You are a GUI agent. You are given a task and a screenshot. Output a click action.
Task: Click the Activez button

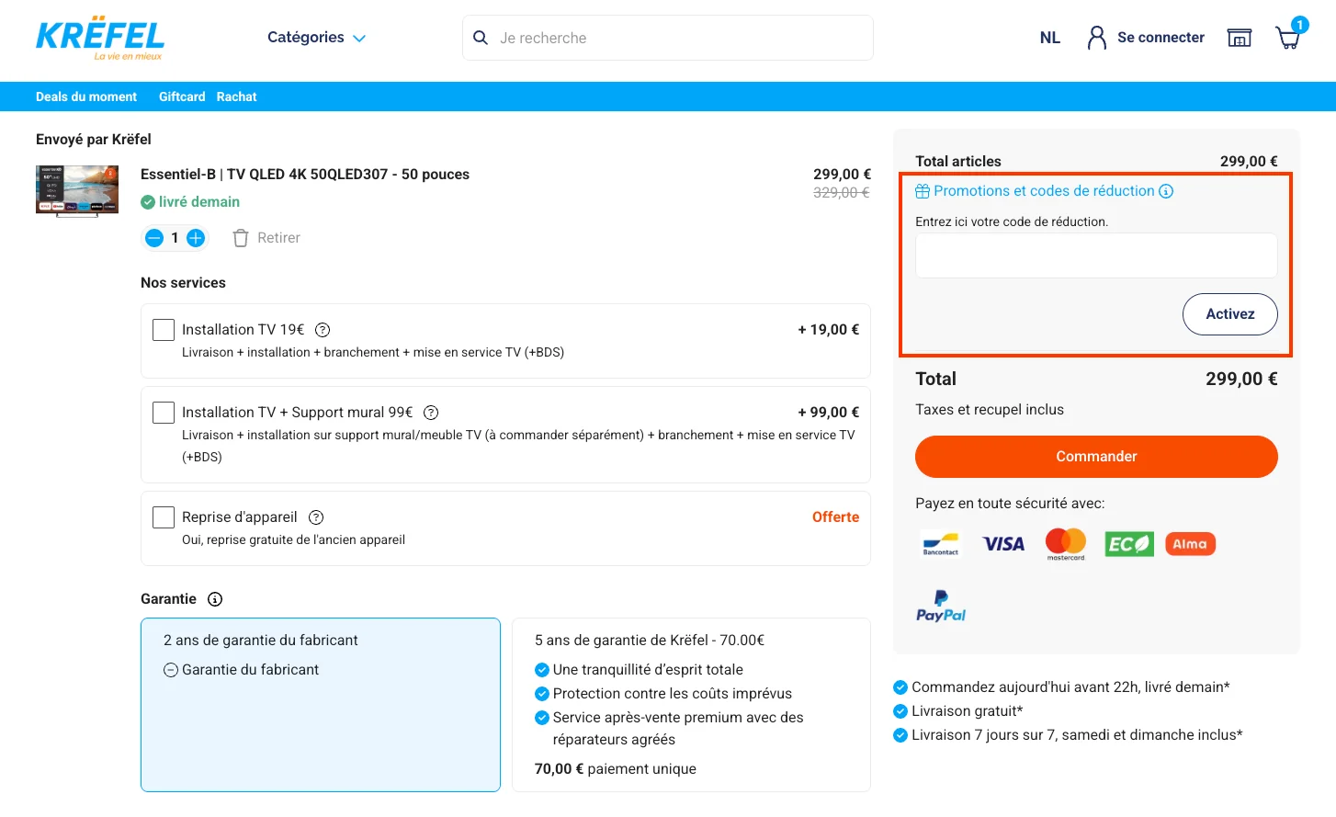click(x=1230, y=314)
